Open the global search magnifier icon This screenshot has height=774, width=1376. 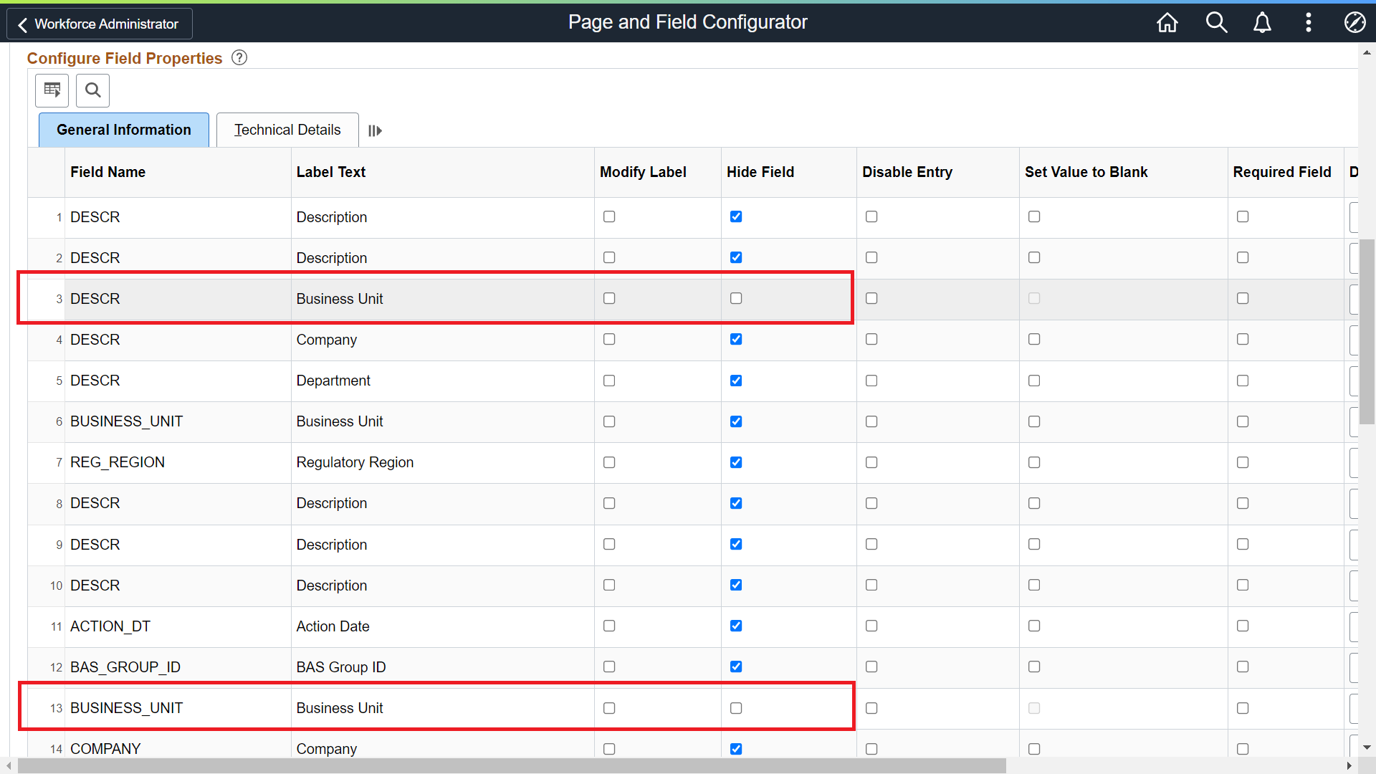click(x=1216, y=23)
